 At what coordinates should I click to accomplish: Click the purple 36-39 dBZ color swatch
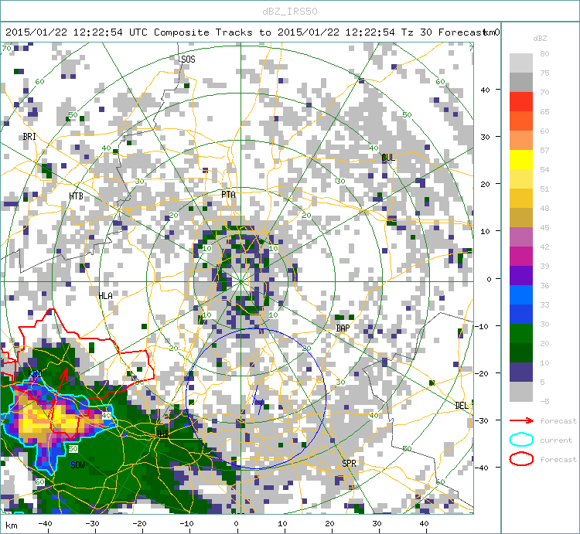(521, 275)
